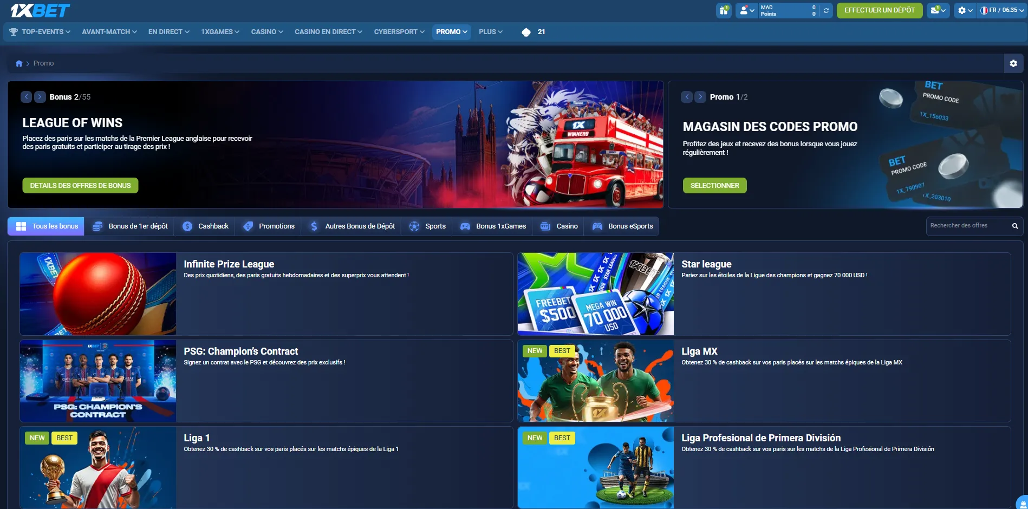Expand the PLUS menu
This screenshot has width=1028, height=509.
(489, 32)
